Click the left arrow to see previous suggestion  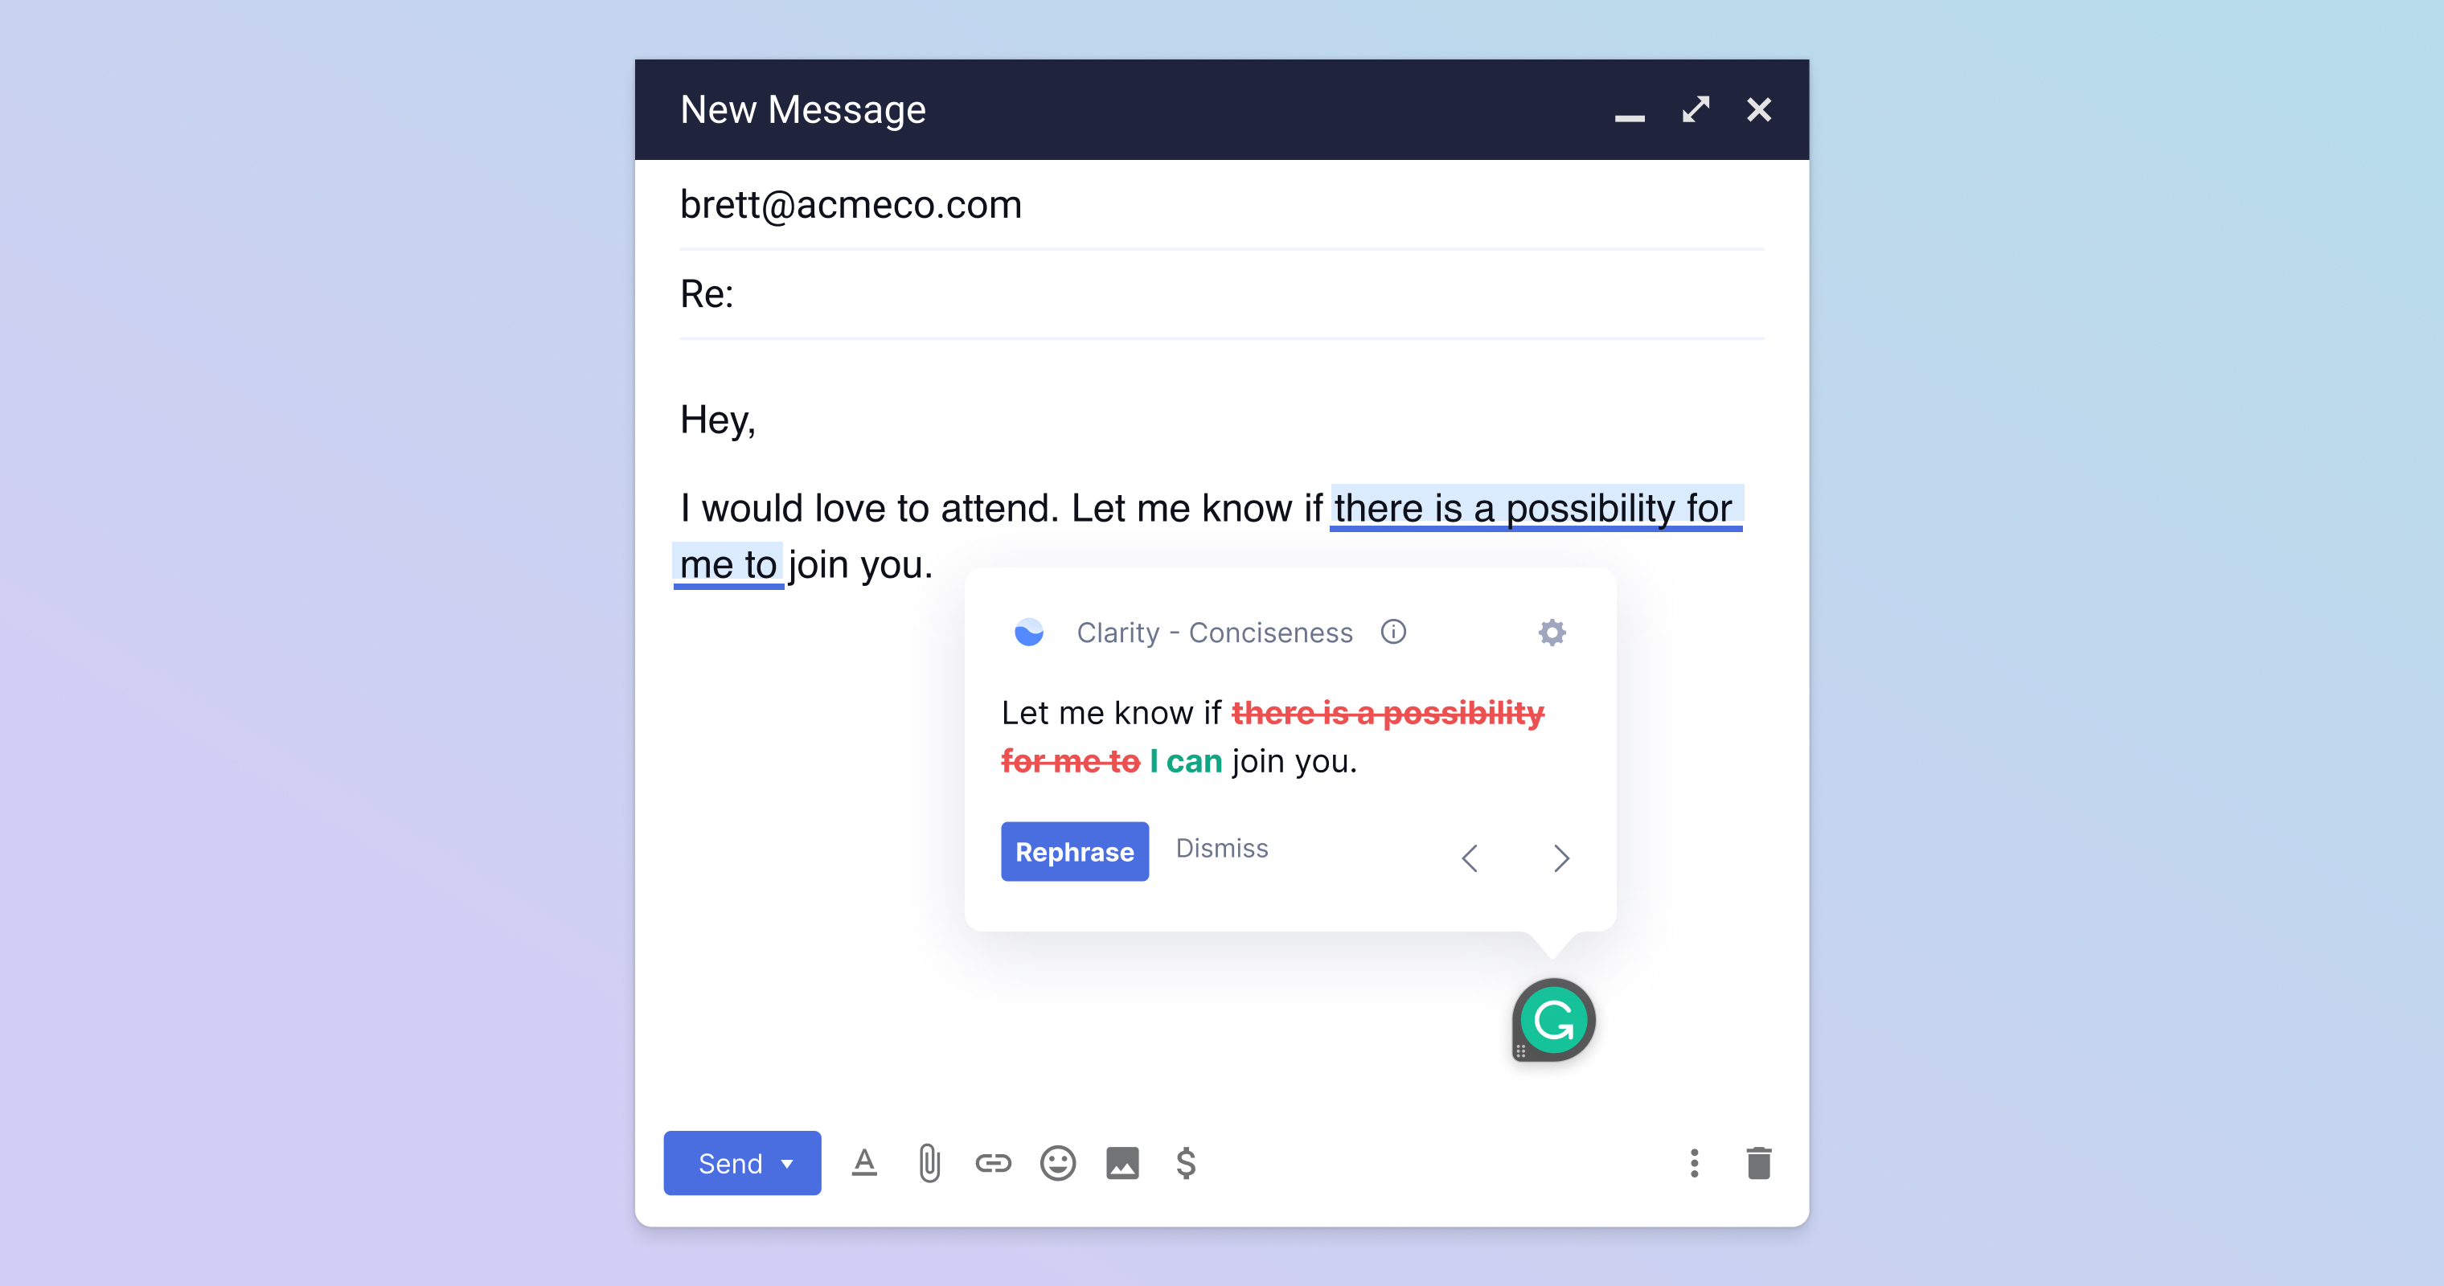click(x=1471, y=856)
